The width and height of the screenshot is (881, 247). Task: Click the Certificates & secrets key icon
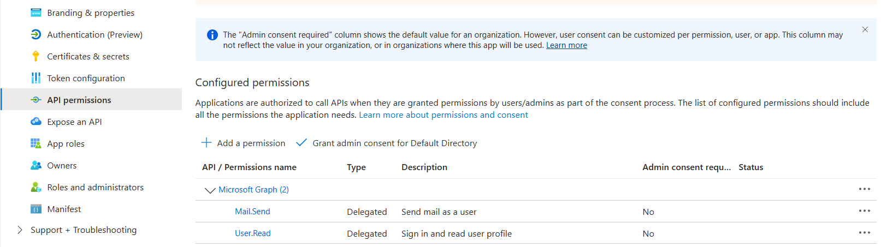click(36, 56)
